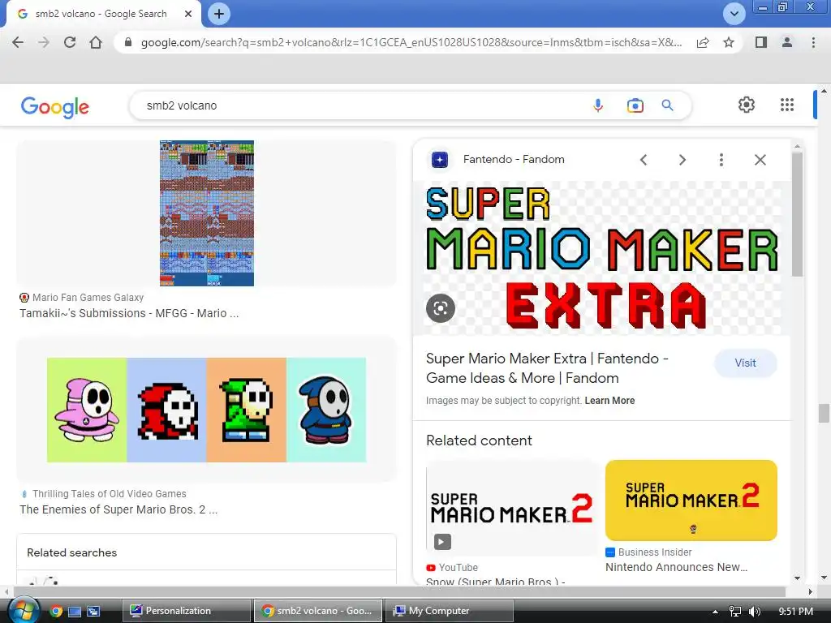The height and width of the screenshot is (623, 831).
Task: Go back to the previous page
Action: tap(18, 42)
